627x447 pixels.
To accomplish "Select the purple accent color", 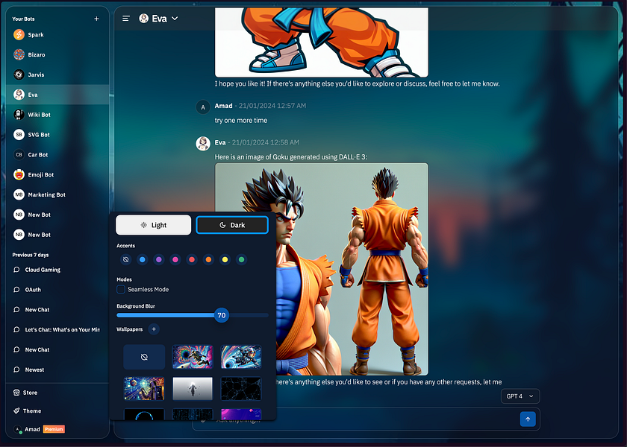I will 159,260.
